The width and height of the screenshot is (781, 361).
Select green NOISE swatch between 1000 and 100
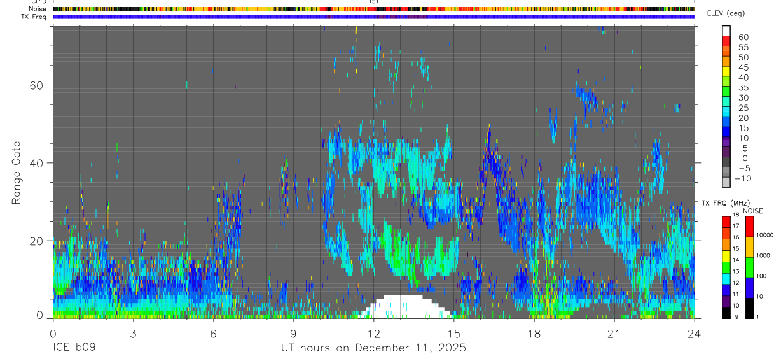(749, 267)
